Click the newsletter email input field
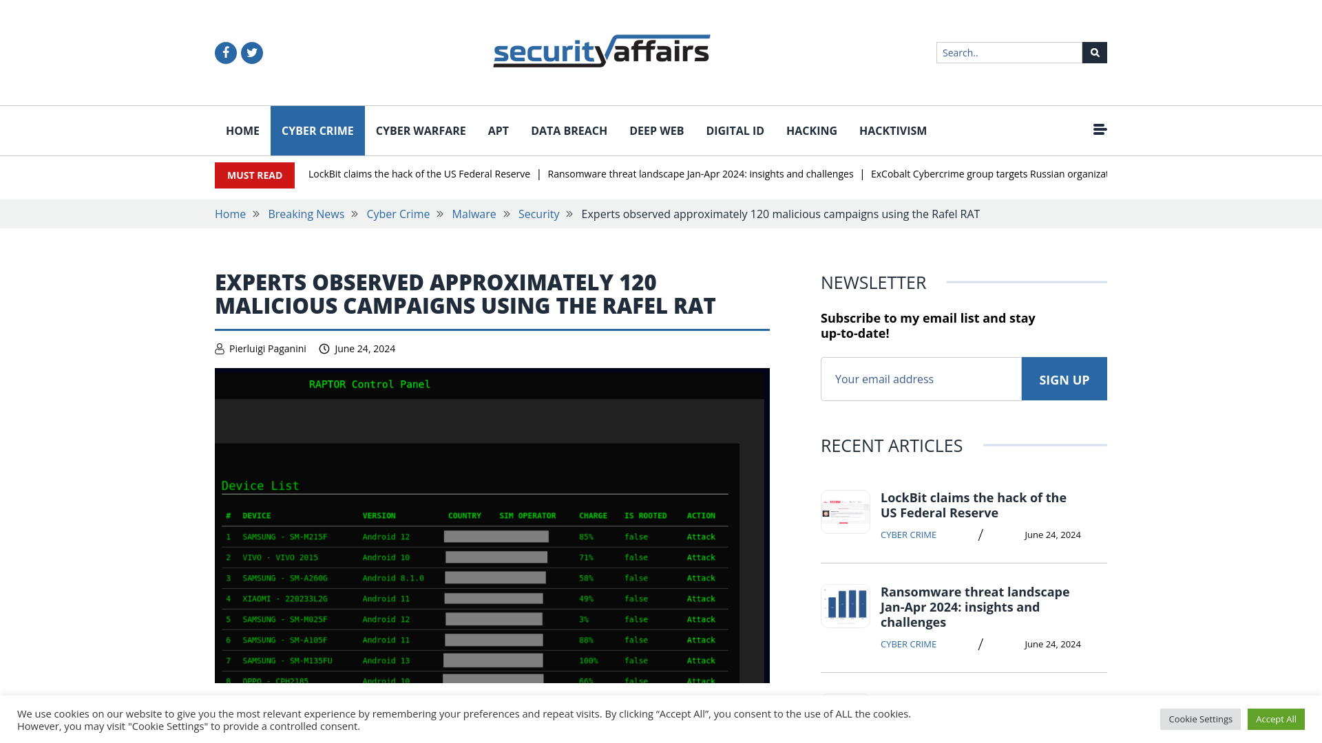 921,378
